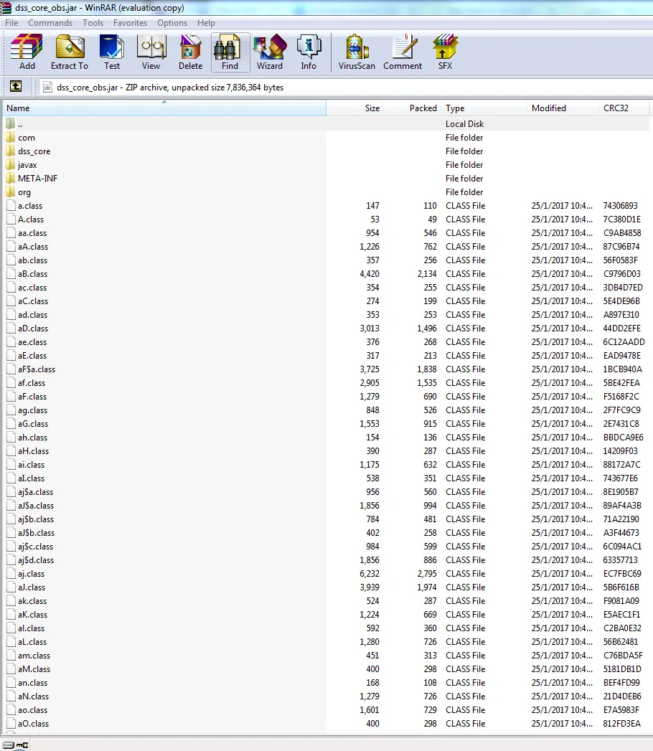The height and width of the screenshot is (751, 653).
Task: Sort by Type column header
Action: tap(484, 108)
